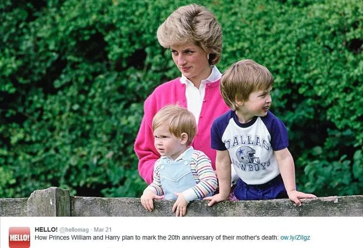Click the word DALLAS on the boy's shirt

[248, 141]
